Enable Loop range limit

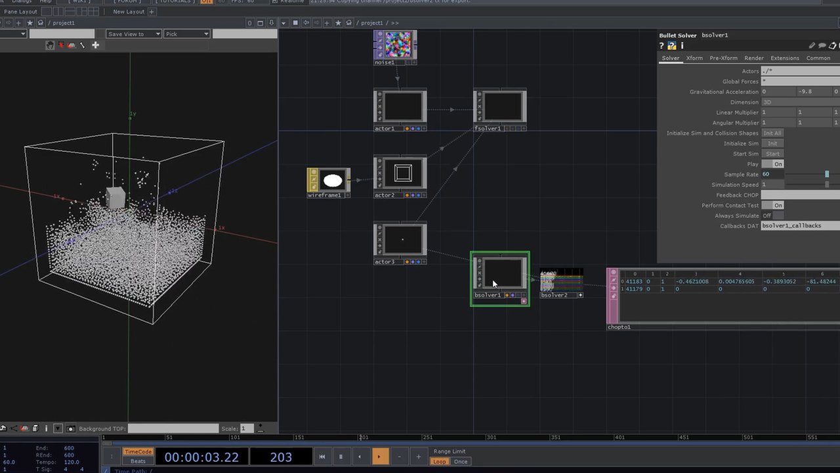pos(439,461)
